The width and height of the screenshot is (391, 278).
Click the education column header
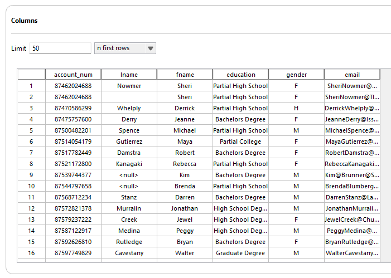pos(240,75)
